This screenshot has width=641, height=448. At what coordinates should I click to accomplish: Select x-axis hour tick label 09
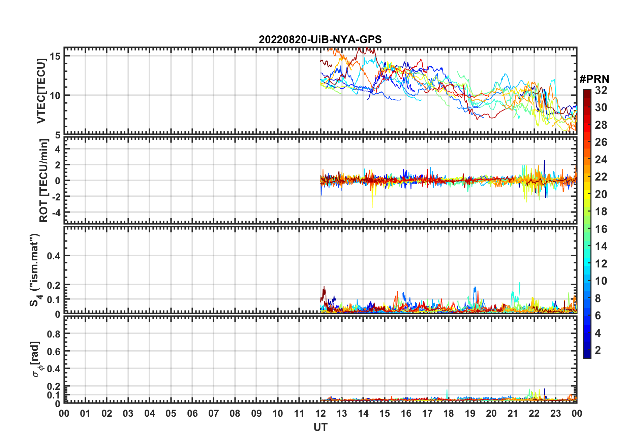tap(256, 413)
